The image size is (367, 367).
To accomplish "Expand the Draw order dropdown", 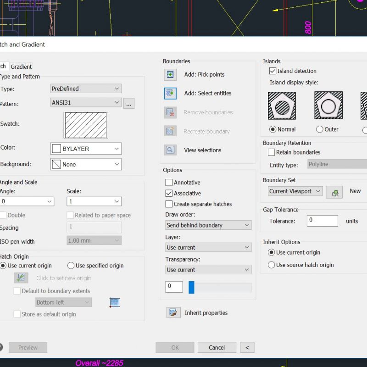I will pos(208,225).
